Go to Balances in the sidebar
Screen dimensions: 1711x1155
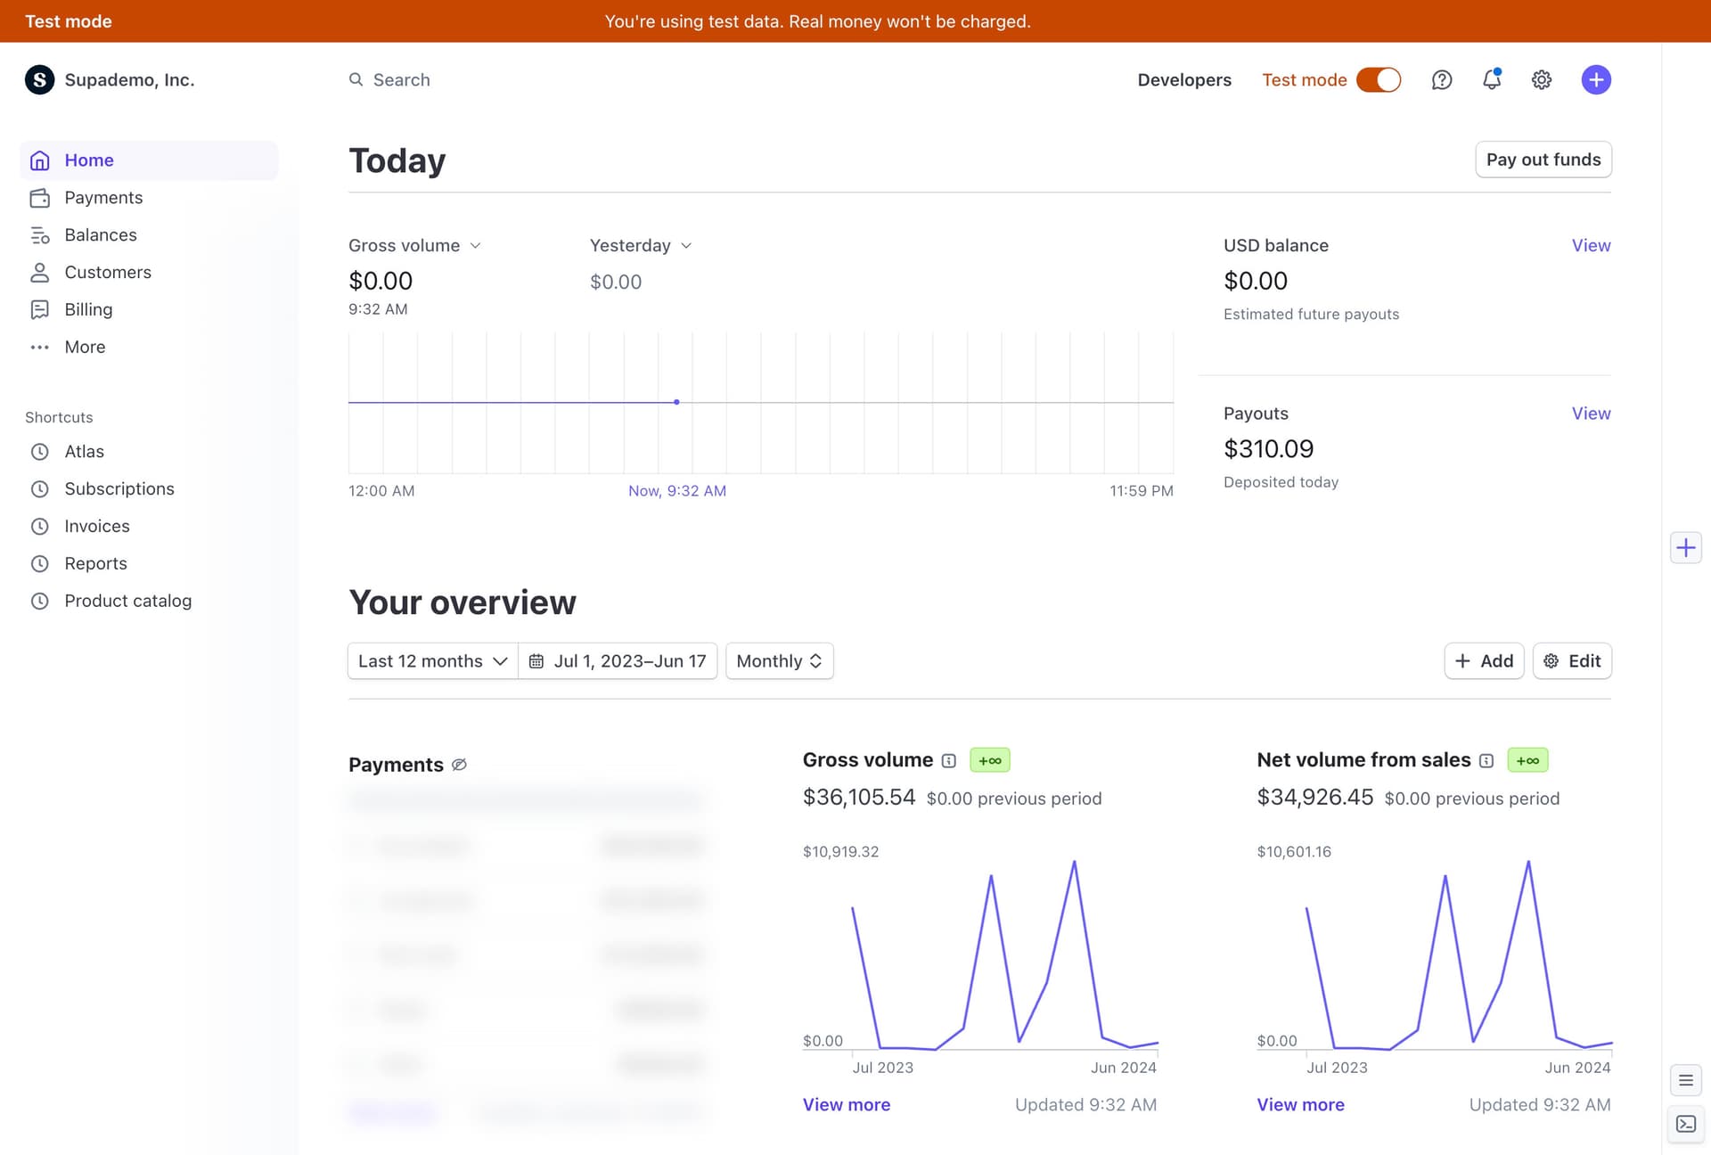[x=101, y=235]
